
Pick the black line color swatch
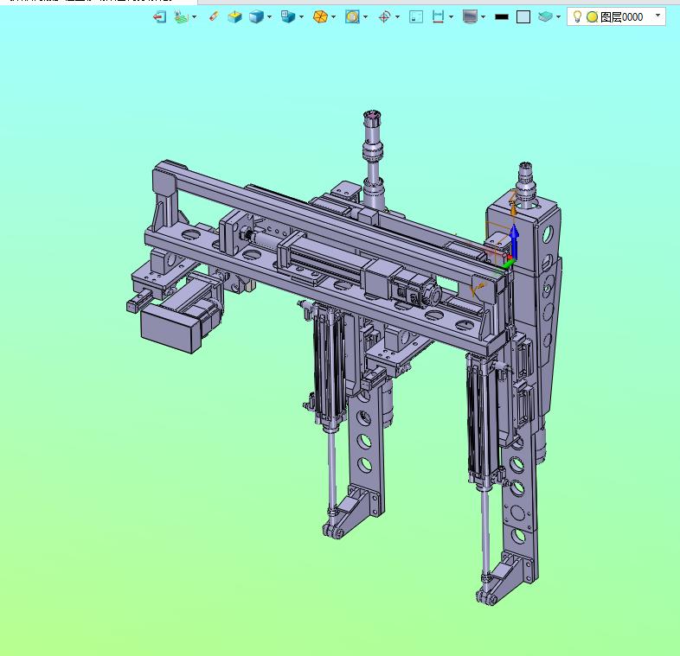pyautogui.click(x=502, y=17)
